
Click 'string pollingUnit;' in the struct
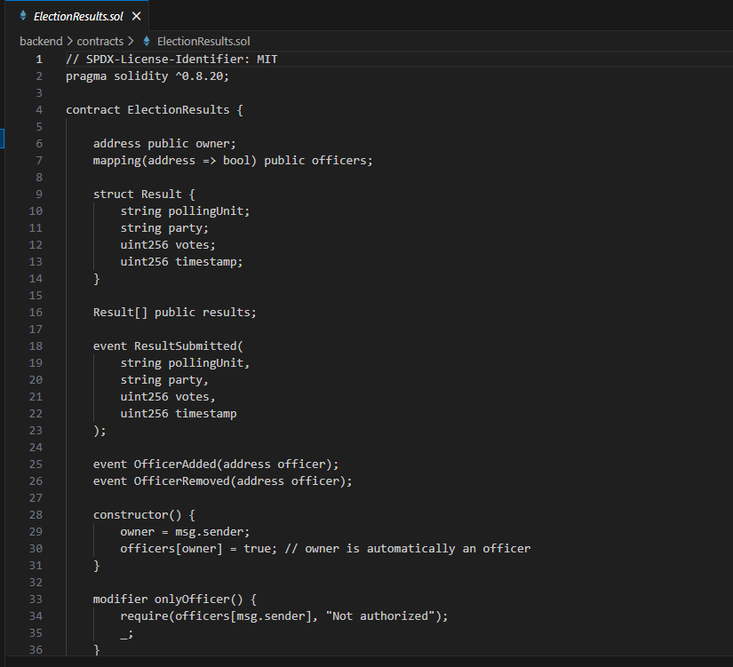tap(185, 210)
